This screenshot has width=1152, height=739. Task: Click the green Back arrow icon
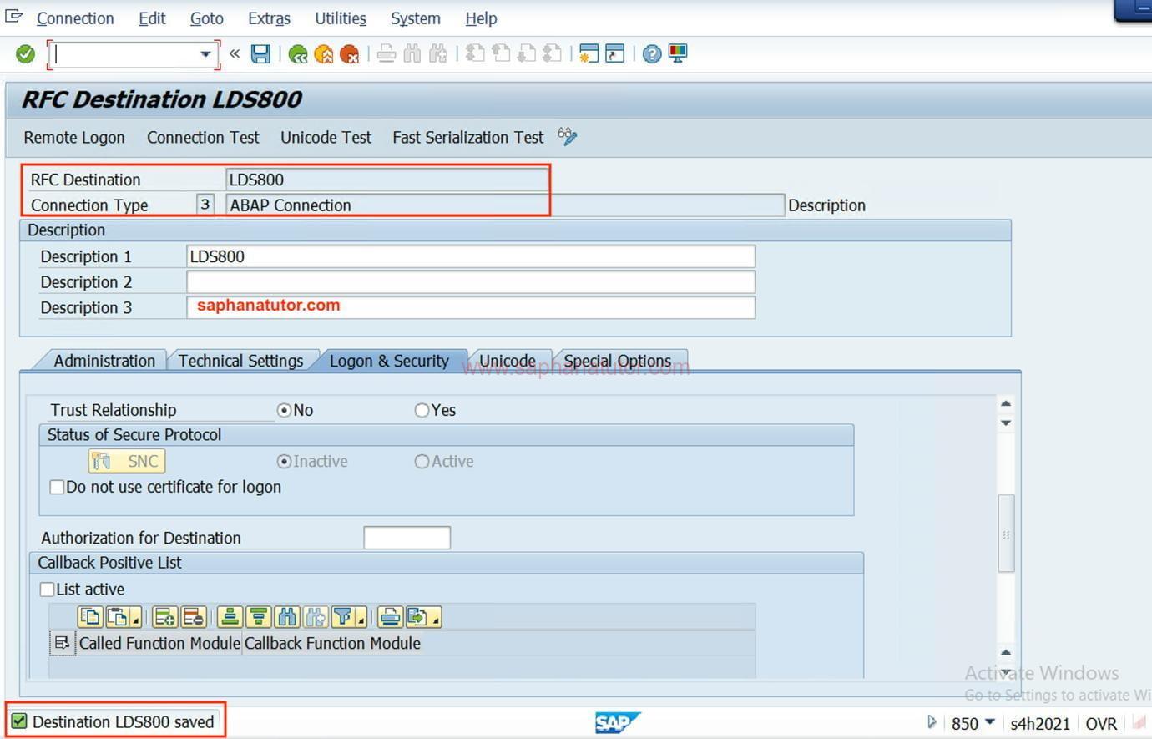coord(298,54)
